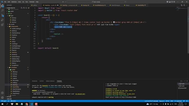The height and width of the screenshot is (106, 189).
Task: Switch to the music.js editor tab
Action: pos(85,5)
